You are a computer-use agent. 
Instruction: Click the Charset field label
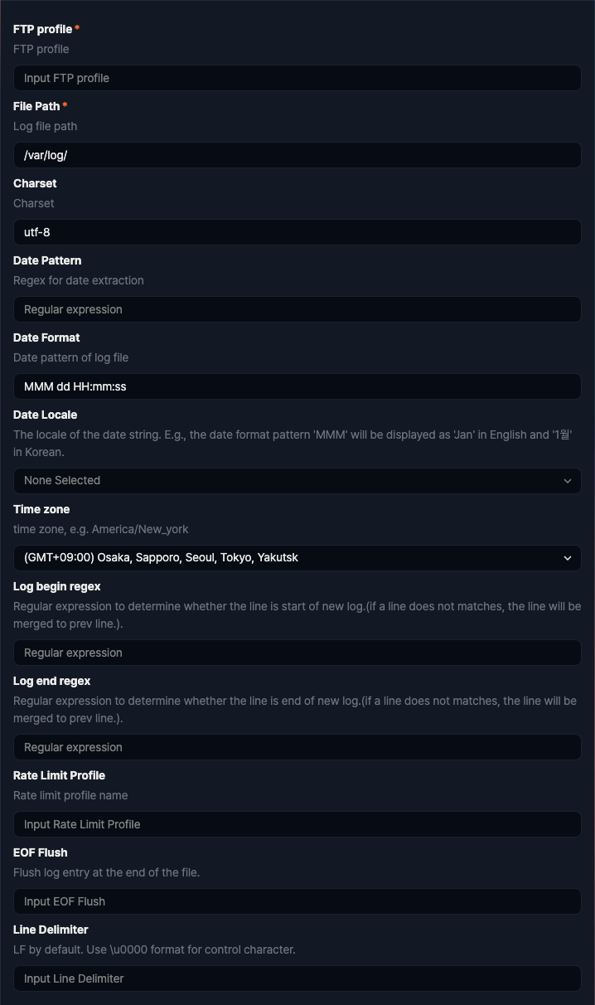point(35,183)
